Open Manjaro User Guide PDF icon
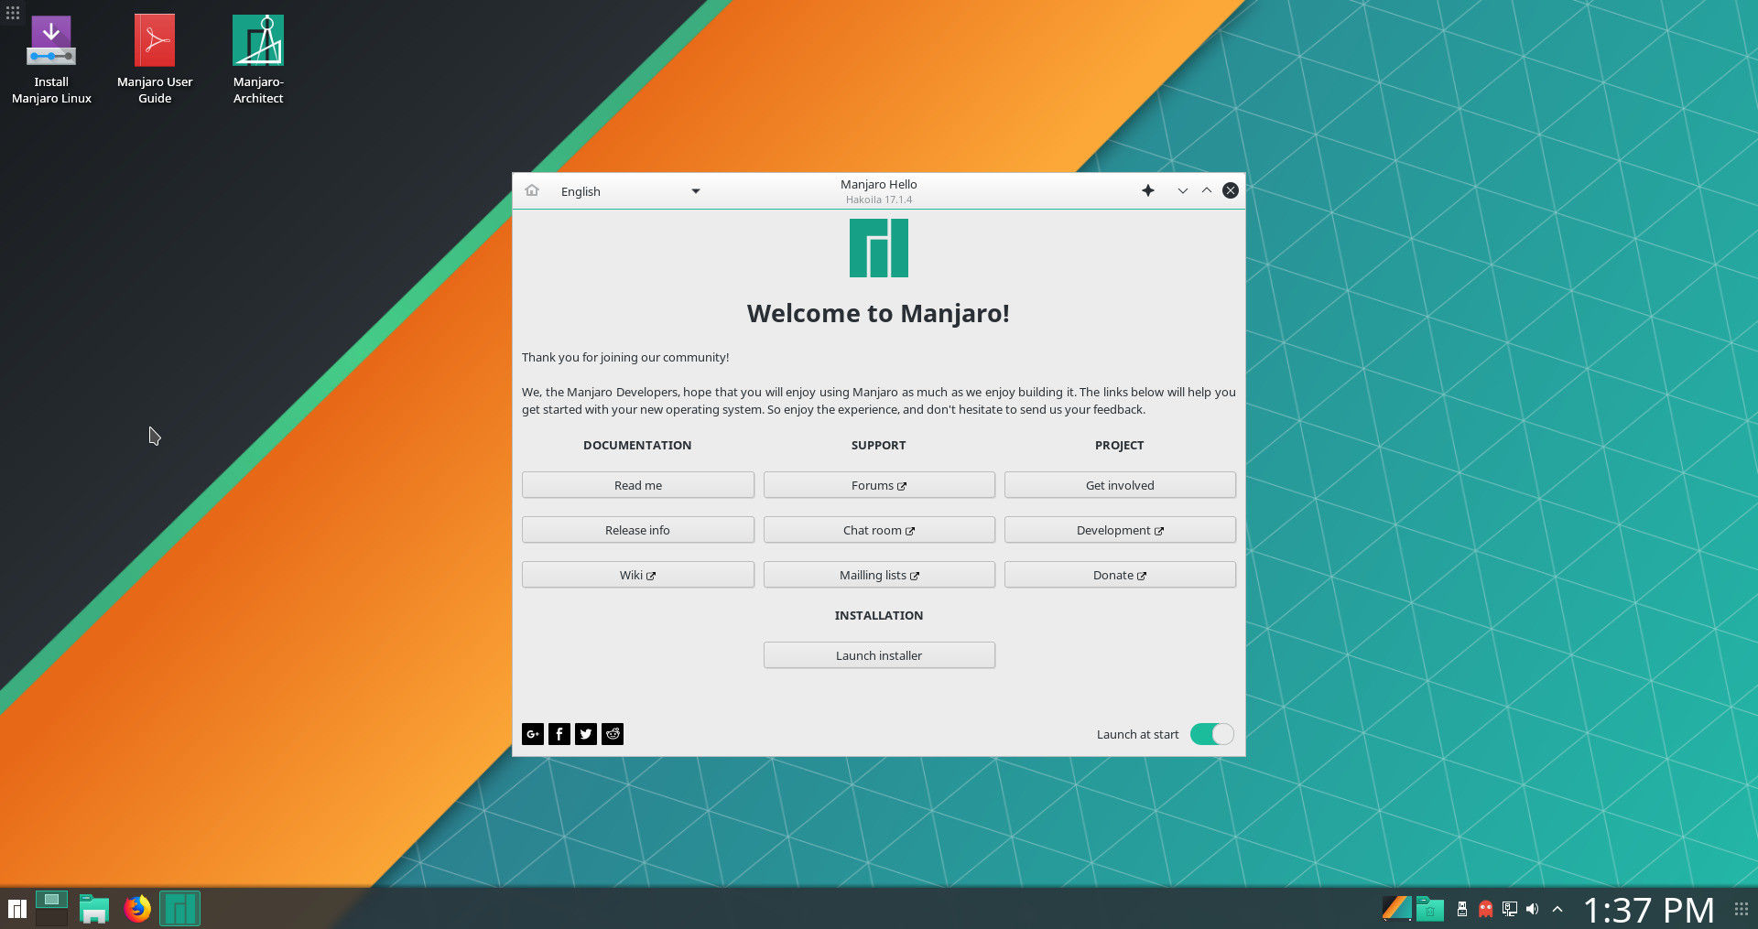 click(x=155, y=60)
